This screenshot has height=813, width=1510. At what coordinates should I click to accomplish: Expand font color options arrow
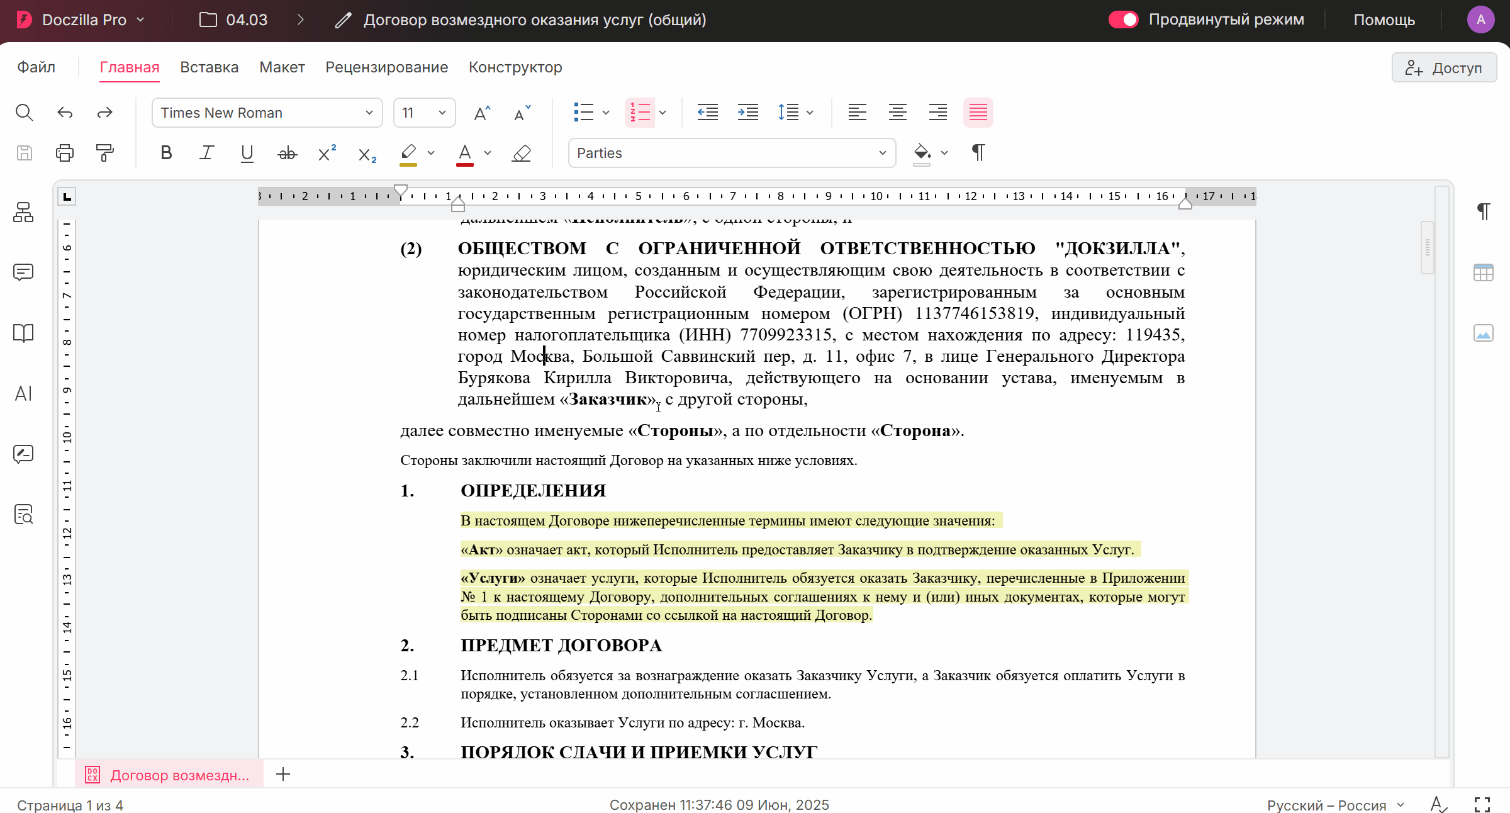[488, 153]
